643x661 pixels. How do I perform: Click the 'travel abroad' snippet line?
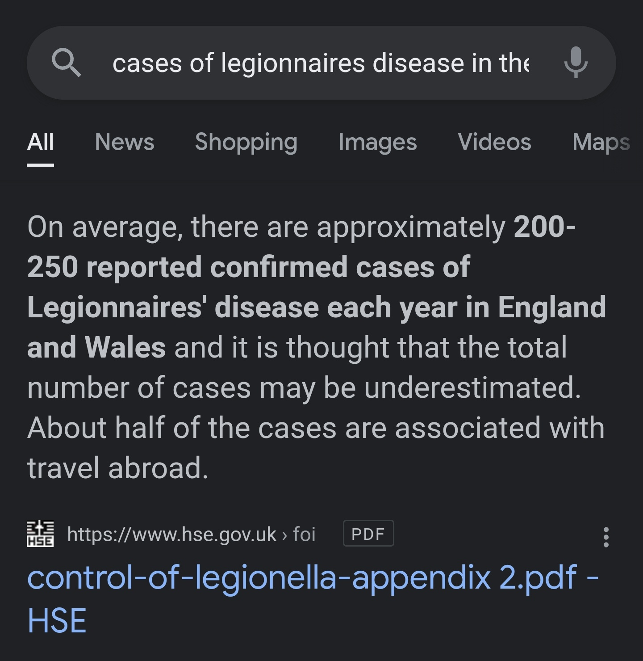[118, 468]
